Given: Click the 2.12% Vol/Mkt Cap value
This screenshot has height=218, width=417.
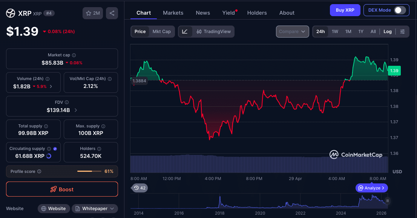Looking at the screenshot, I should 91,86.
